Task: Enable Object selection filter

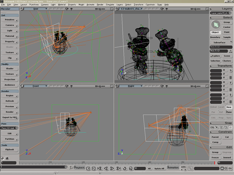Action: tap(215, 32)
